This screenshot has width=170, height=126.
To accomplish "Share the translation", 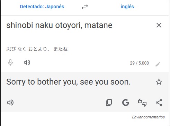I will (159, 103).
